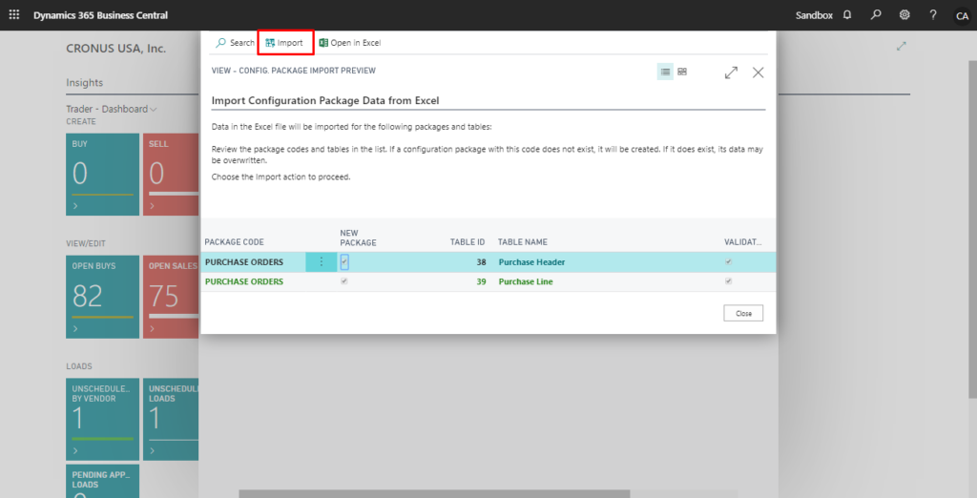
Task: Select Package Code in Purchase Line row
Action: (x=243, y=281)
